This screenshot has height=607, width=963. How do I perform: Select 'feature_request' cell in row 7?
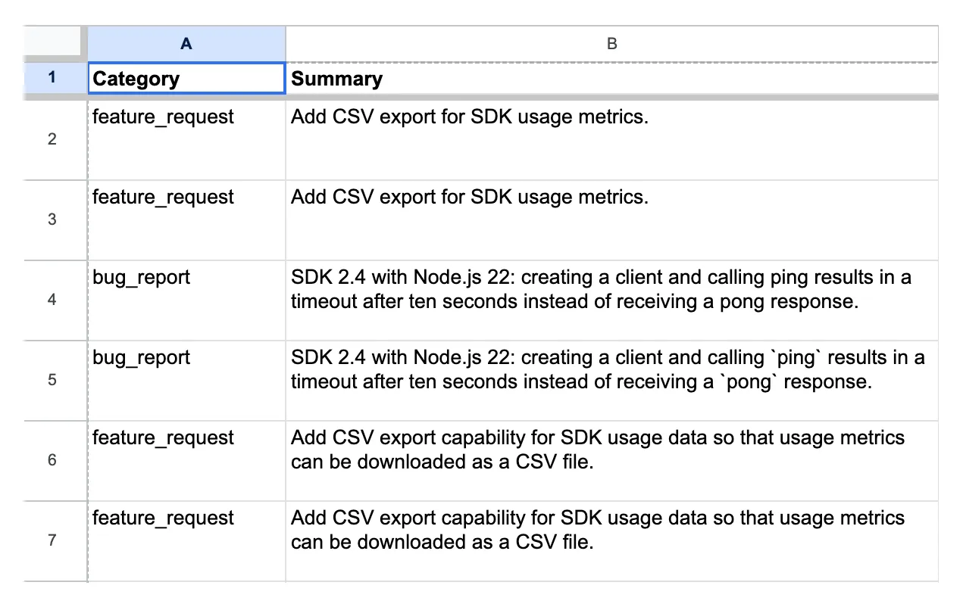click(187, 540)
